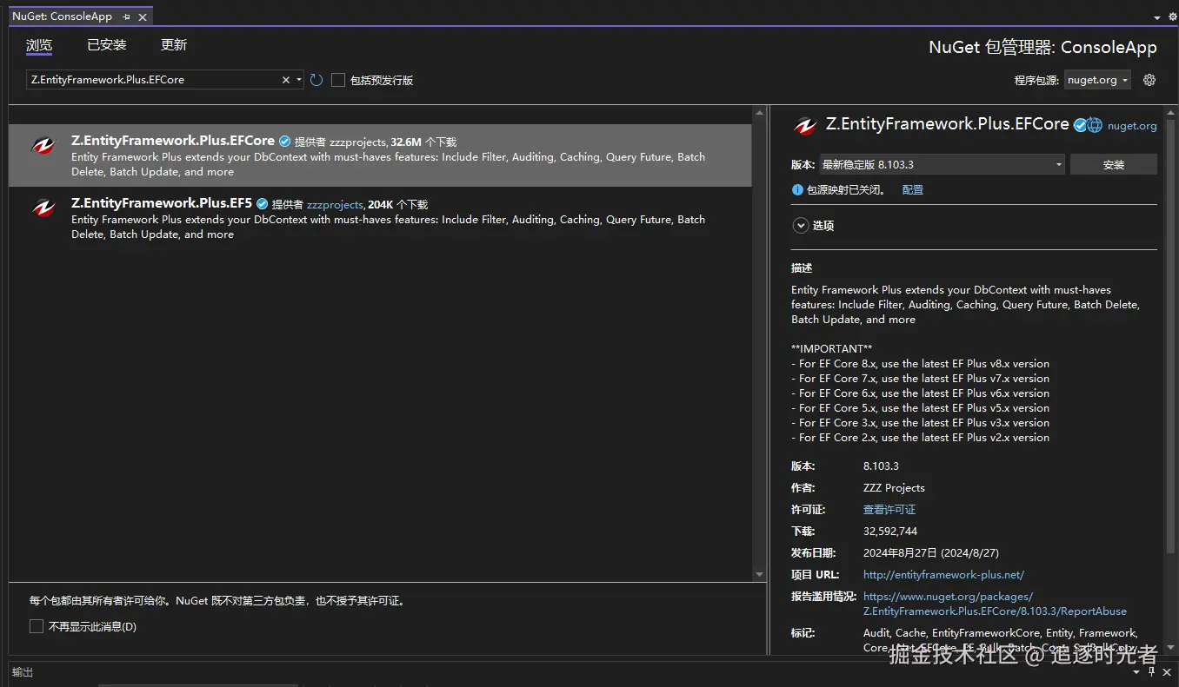The height and width of the screenshot is (687, 1179).
Task: Click the info icon beside 包源映射已关闭
Action: point(797,189)
